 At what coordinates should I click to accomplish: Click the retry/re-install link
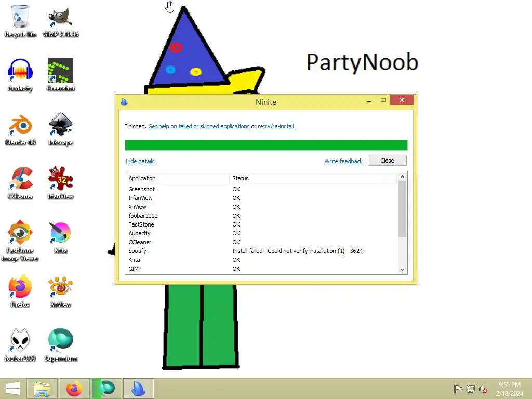[276, 126]
